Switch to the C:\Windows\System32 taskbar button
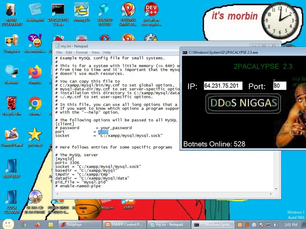 (213, 225)
